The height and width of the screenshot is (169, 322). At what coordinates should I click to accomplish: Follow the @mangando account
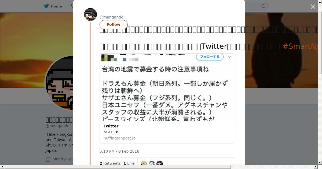[114, 24]
